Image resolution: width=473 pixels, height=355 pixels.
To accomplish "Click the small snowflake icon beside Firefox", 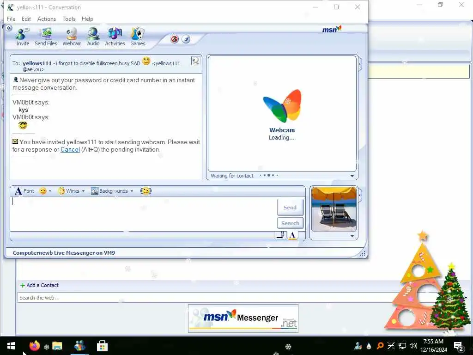I will [x=47, y=347].
